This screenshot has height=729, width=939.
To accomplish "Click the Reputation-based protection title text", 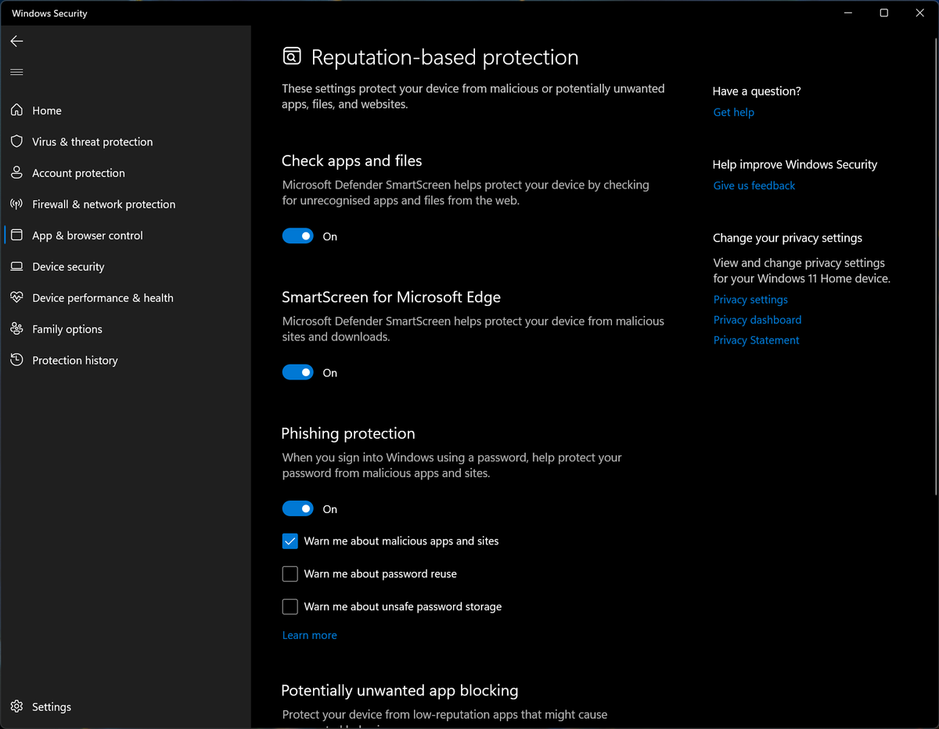I will (x=444, y=58).
